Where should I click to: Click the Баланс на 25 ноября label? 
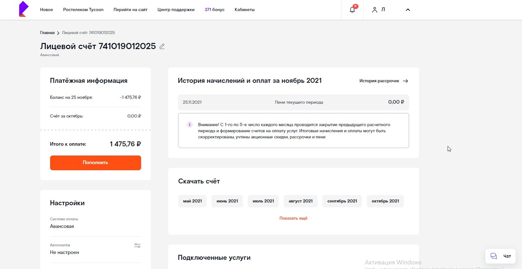[71, 97]
